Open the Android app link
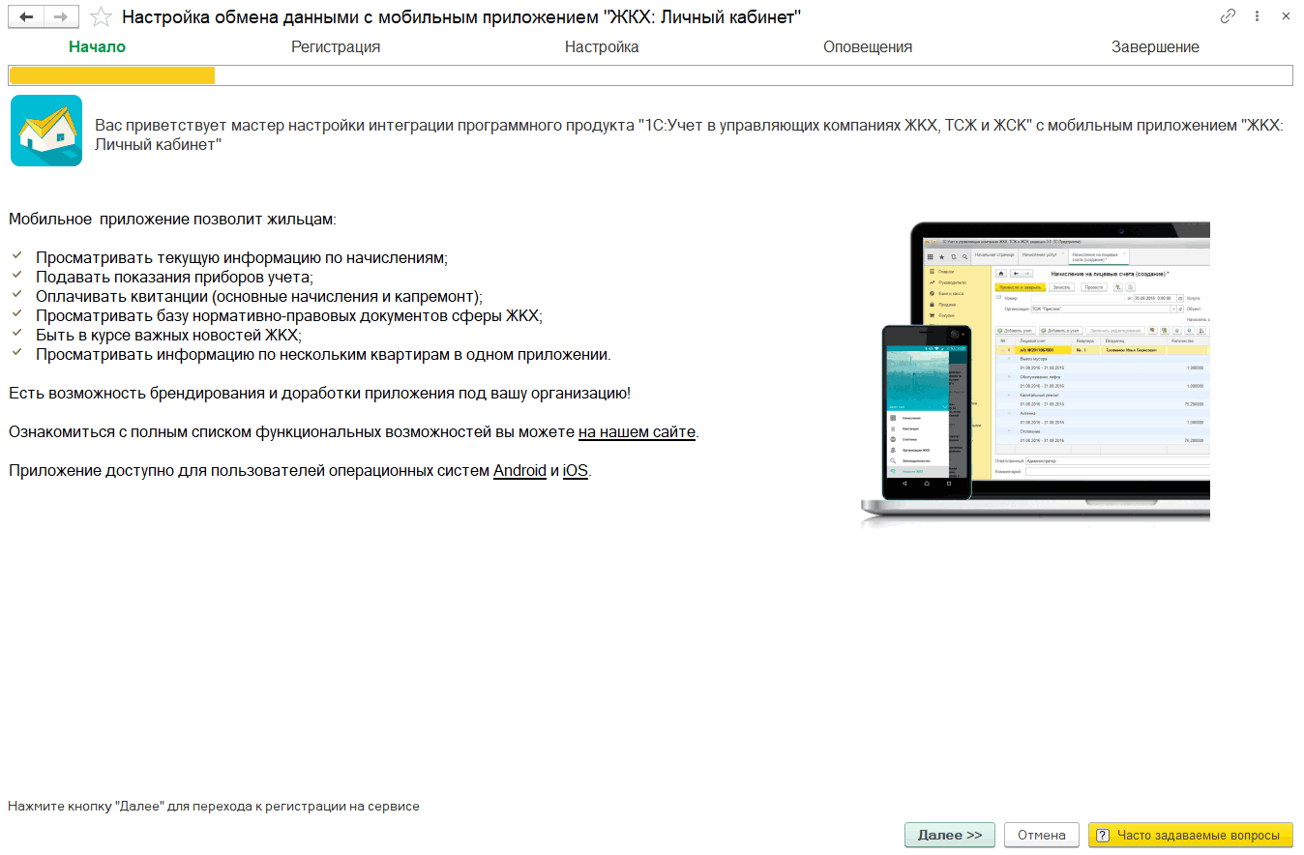Image resolution: width=1304 pixels, height=855 pixels. pos(519,471)
